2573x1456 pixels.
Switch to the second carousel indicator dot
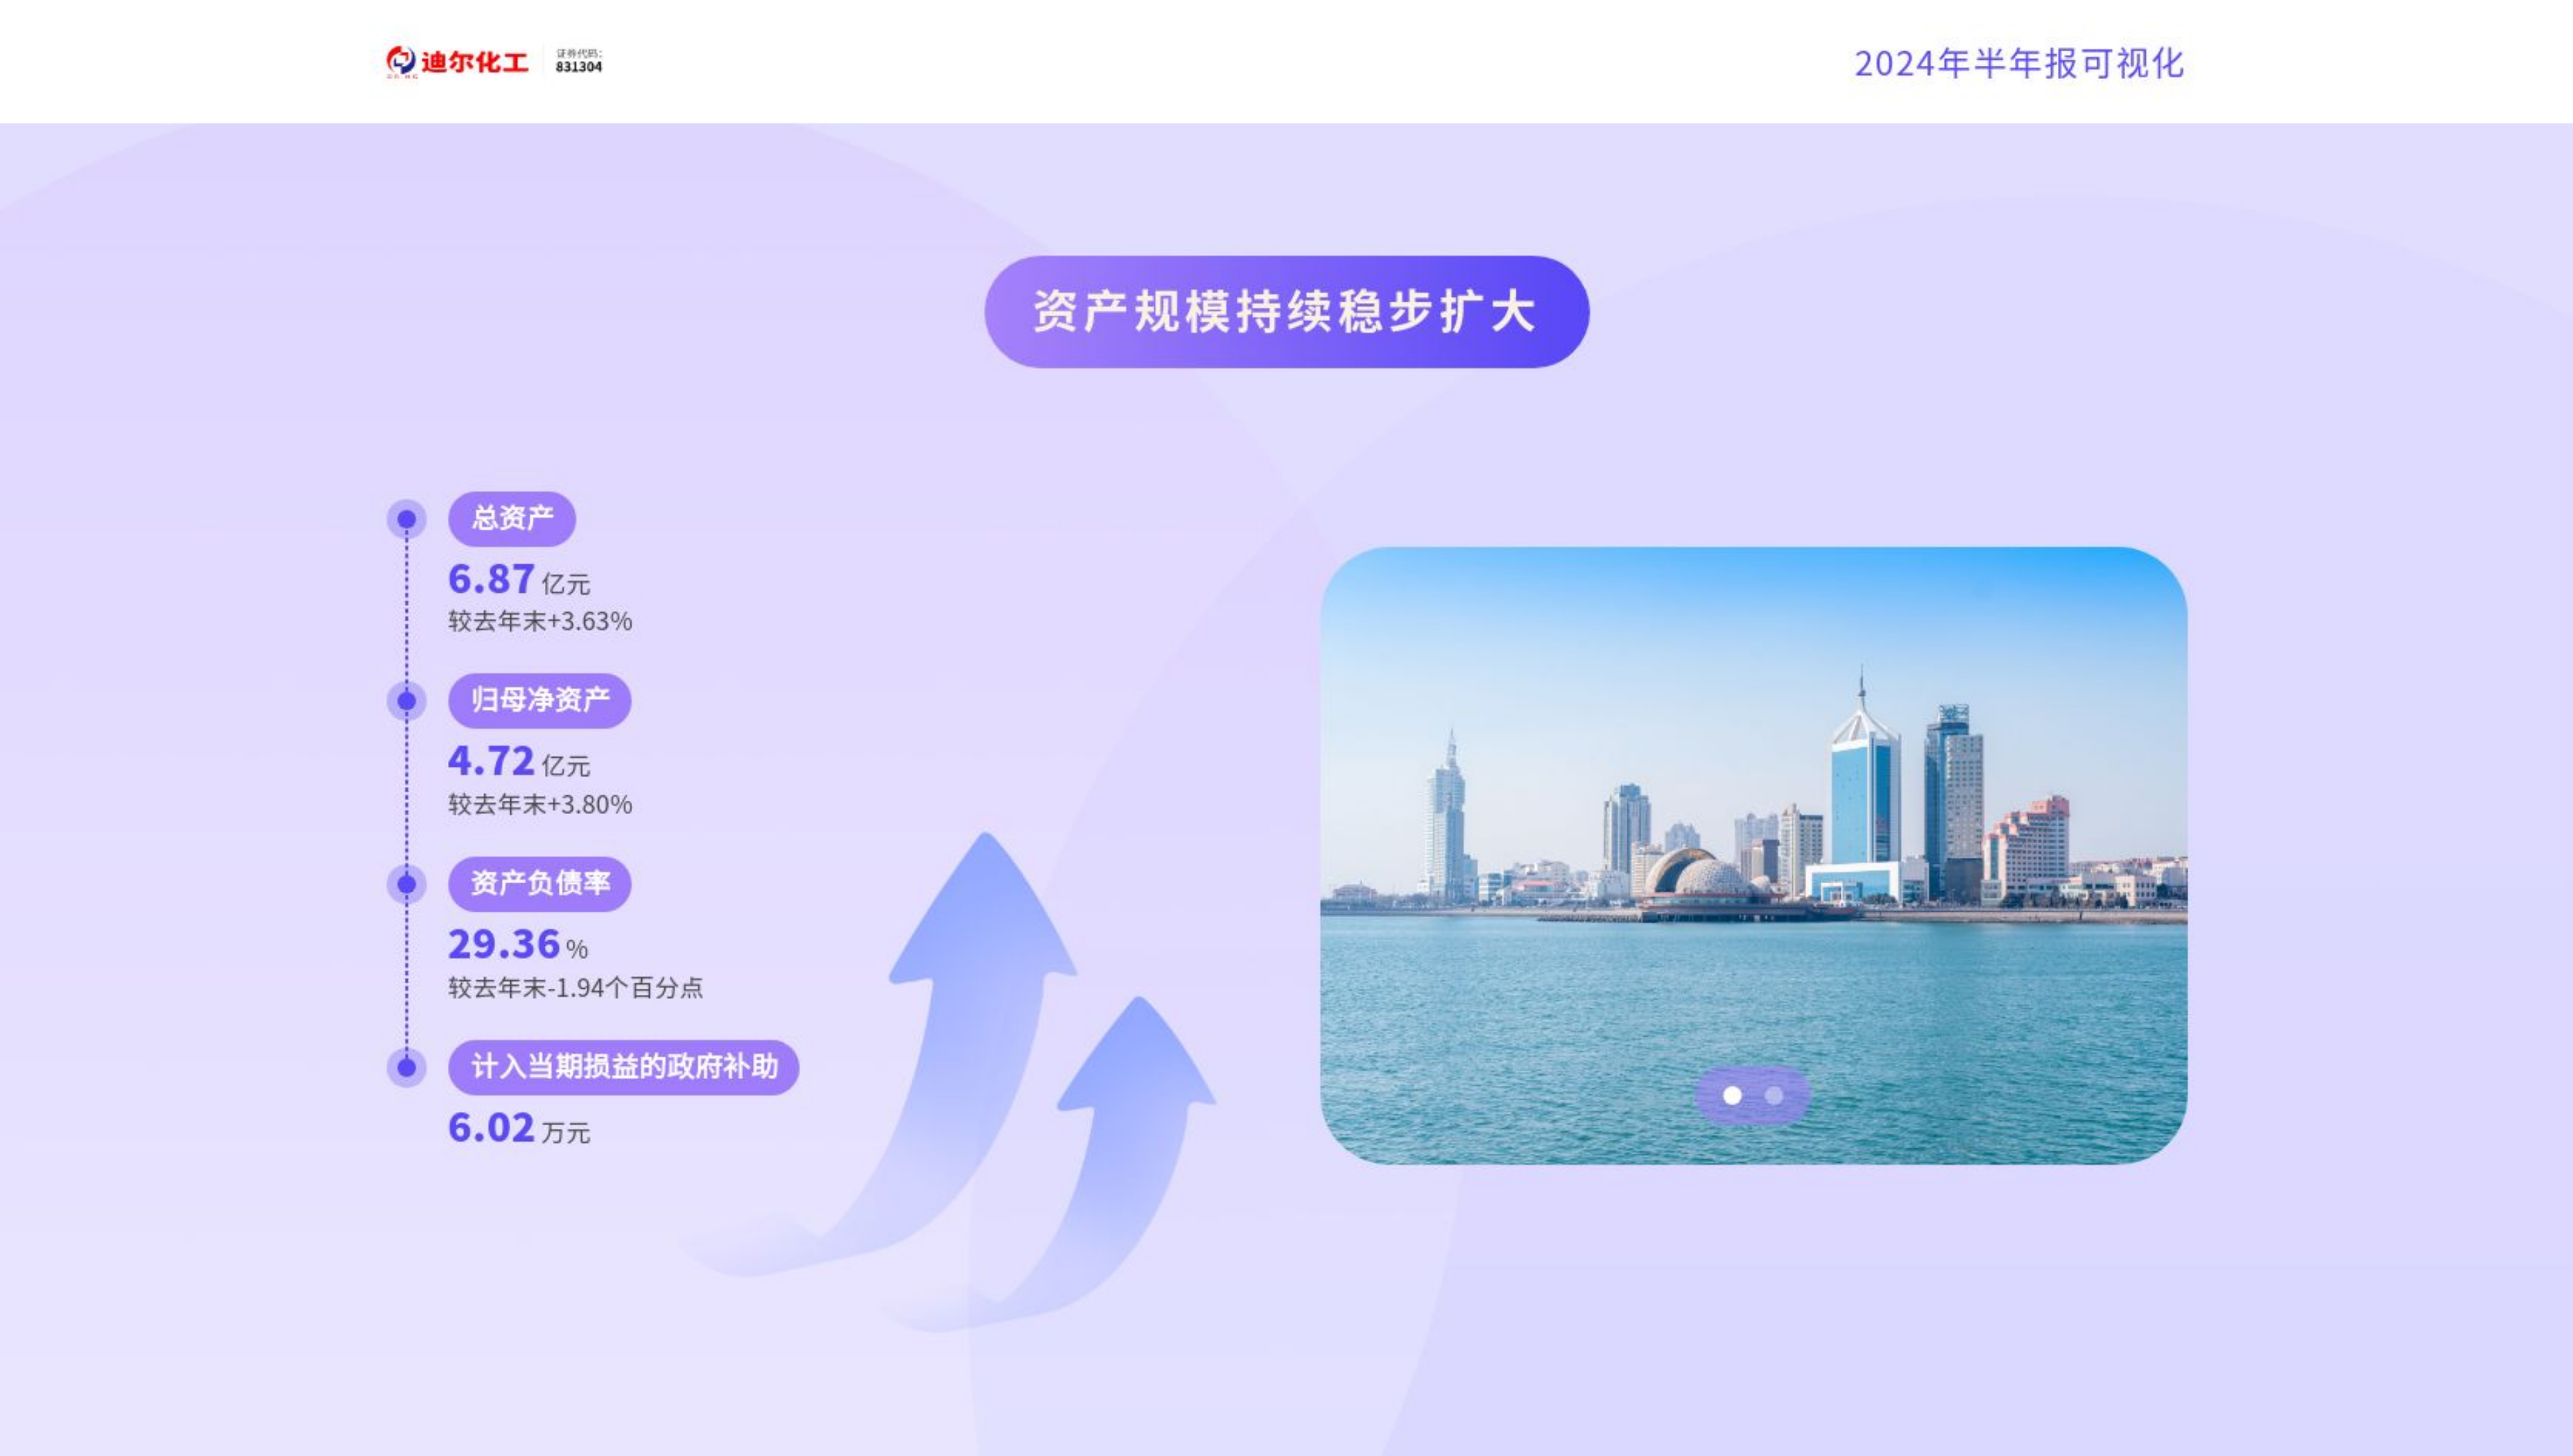pos(1774,1096)
